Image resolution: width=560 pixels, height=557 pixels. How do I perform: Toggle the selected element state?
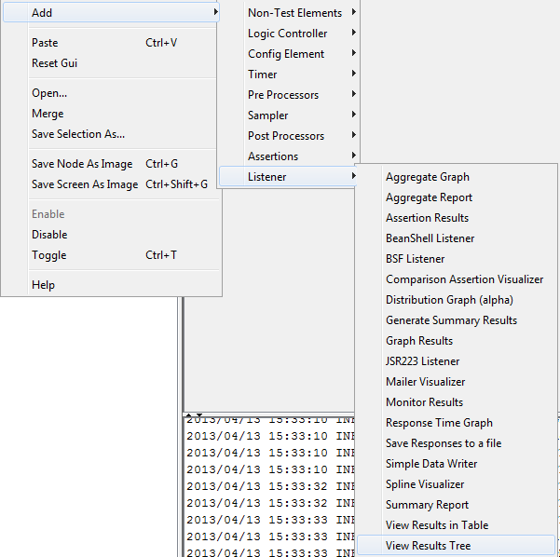coord(48,255)
